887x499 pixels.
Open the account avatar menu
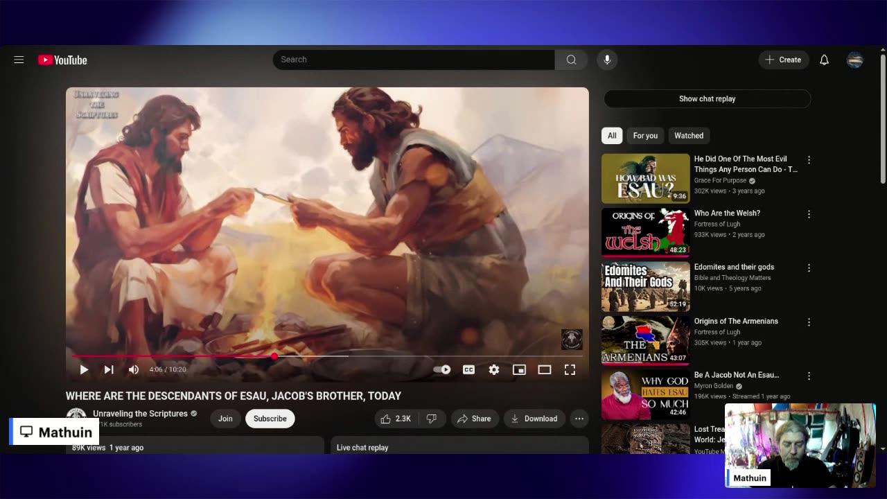pos(855,60)
